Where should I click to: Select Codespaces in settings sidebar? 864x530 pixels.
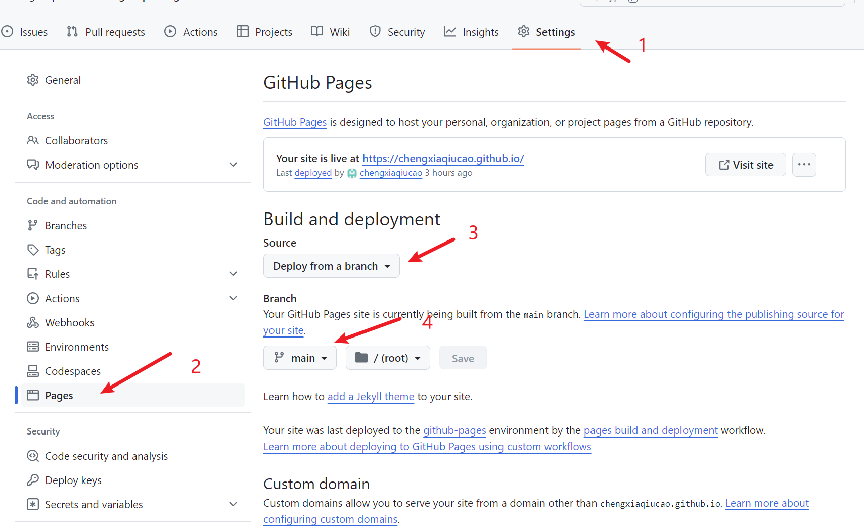click(132, 371)
